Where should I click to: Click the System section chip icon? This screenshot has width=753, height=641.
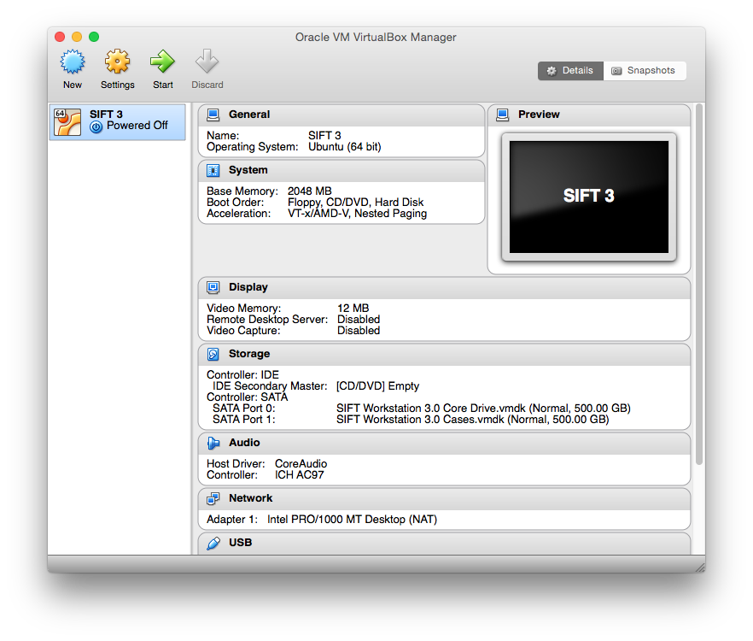(213, 171)
